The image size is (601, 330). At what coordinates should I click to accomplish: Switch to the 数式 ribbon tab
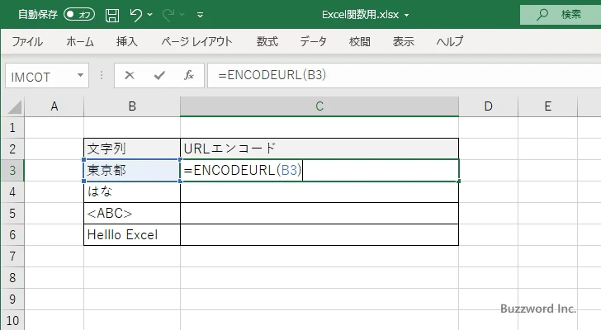tap(267, 41)
